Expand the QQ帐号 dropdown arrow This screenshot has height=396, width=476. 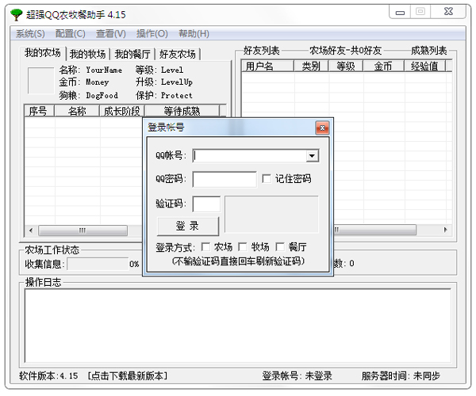[312, 156]
